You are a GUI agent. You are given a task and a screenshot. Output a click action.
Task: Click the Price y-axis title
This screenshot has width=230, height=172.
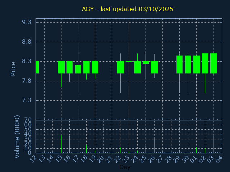[13, 68]
